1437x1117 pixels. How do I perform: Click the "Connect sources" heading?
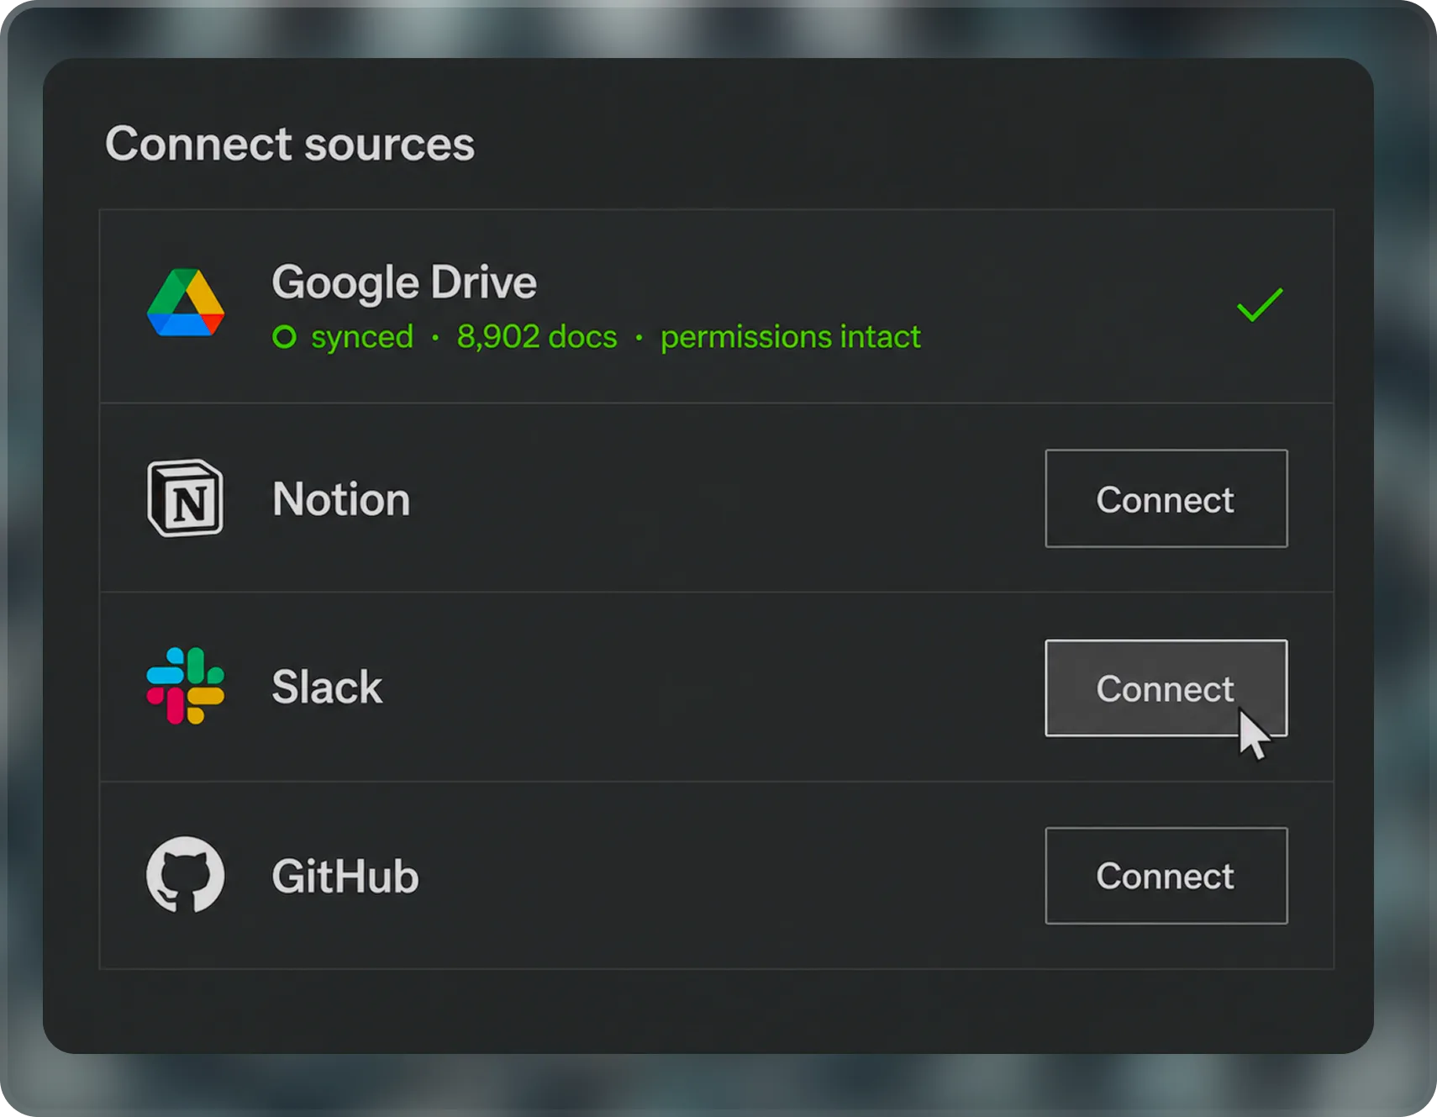290,144
